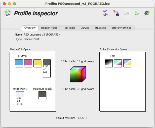Click the 'Profile Connection Space' heading
The width and height of the screenshot is (155, 128).
(x=113, y=49)
